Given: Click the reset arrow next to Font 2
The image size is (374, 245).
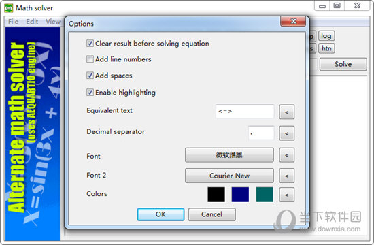Looking at the screenshot, I should (287, 176).
